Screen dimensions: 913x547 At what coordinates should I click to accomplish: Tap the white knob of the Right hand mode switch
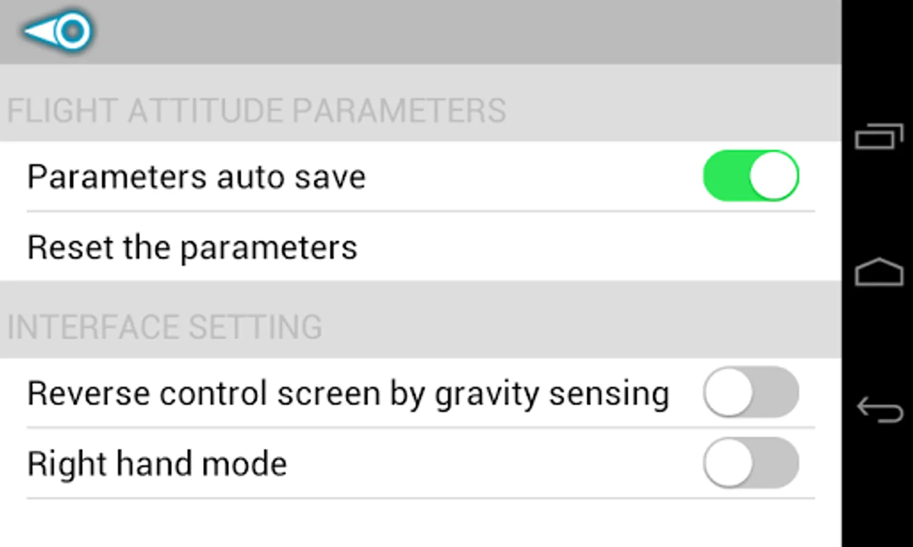[x=728, y=463]
